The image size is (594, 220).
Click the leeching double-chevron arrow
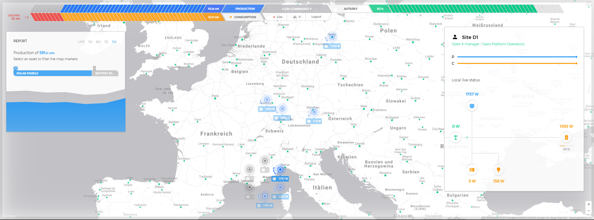27,17
